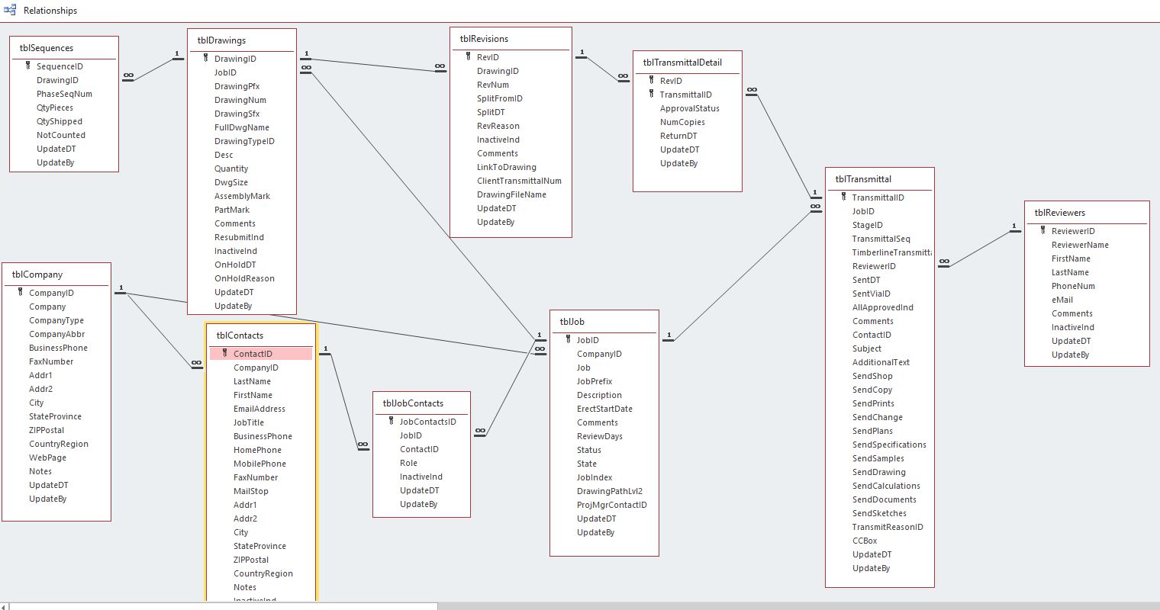Click the key icon beside JobContactsID
This screenshot has width=1160, height=610.
[x=391, y=422]
